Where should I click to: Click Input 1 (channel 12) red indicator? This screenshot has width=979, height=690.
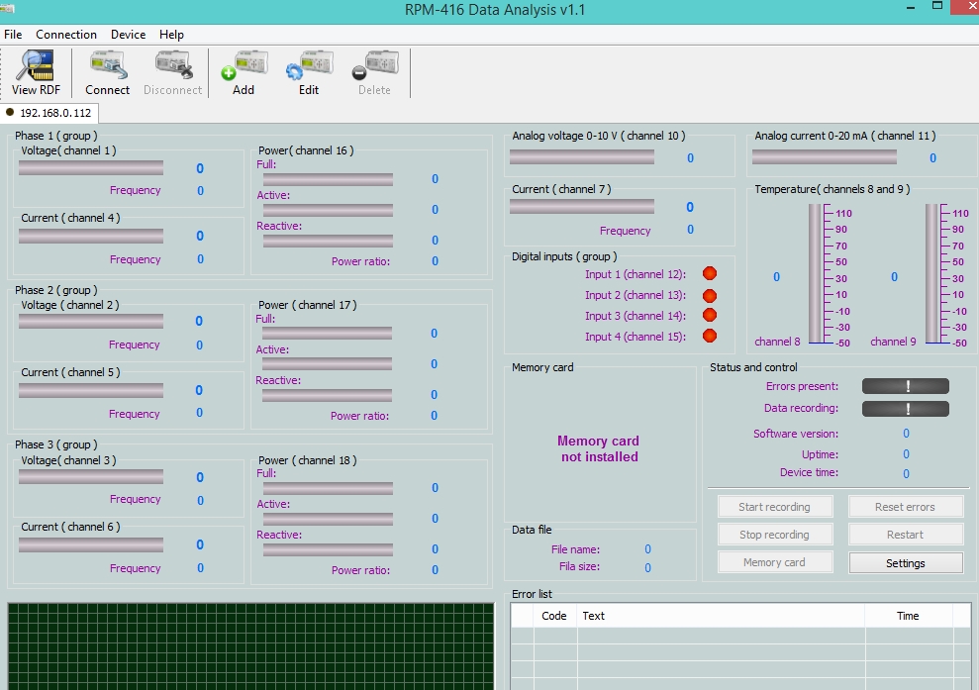tap(710, 273)
